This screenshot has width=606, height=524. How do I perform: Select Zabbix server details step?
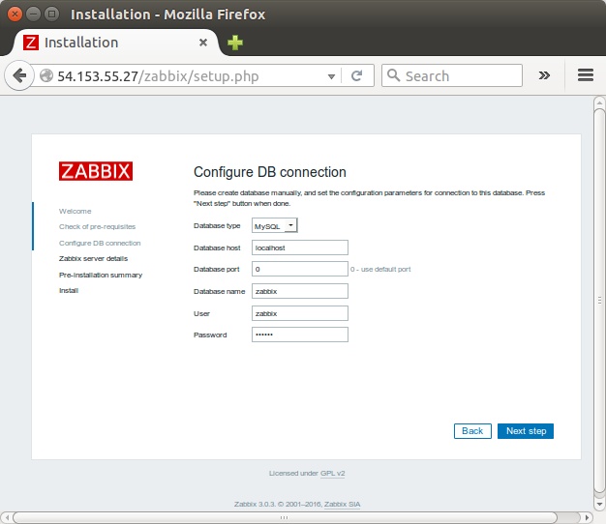[x=93, y=258]
